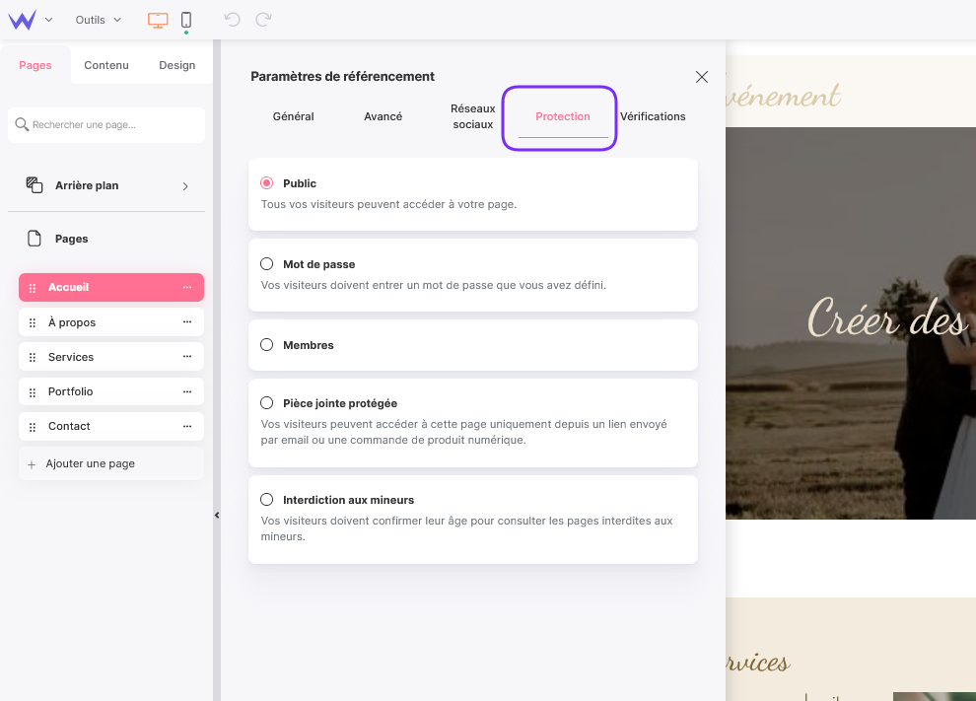
Task: Click the redo arrow icon
Action: (263, 20)
